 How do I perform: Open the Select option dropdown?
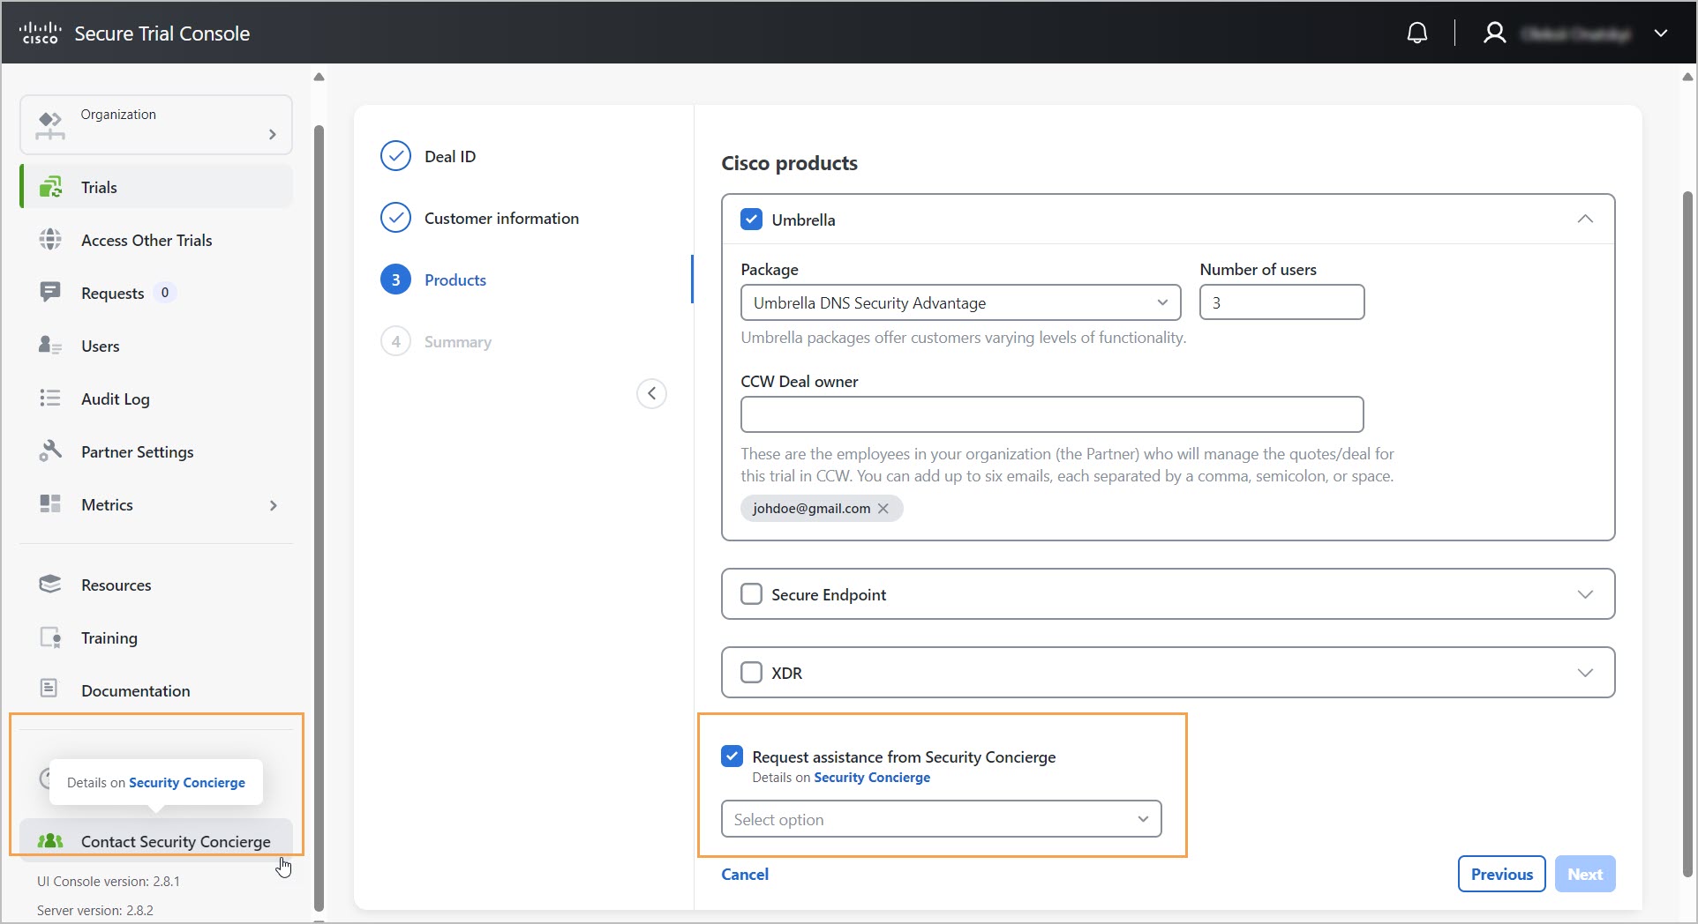point(941,819)
